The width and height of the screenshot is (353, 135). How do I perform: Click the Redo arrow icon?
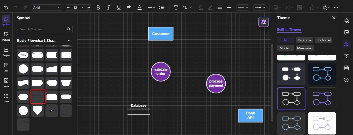pyautogui.click(x=15, y=7)
